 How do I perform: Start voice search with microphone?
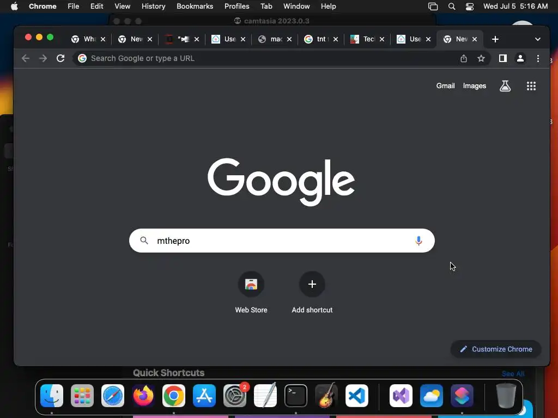coord(418,241)
